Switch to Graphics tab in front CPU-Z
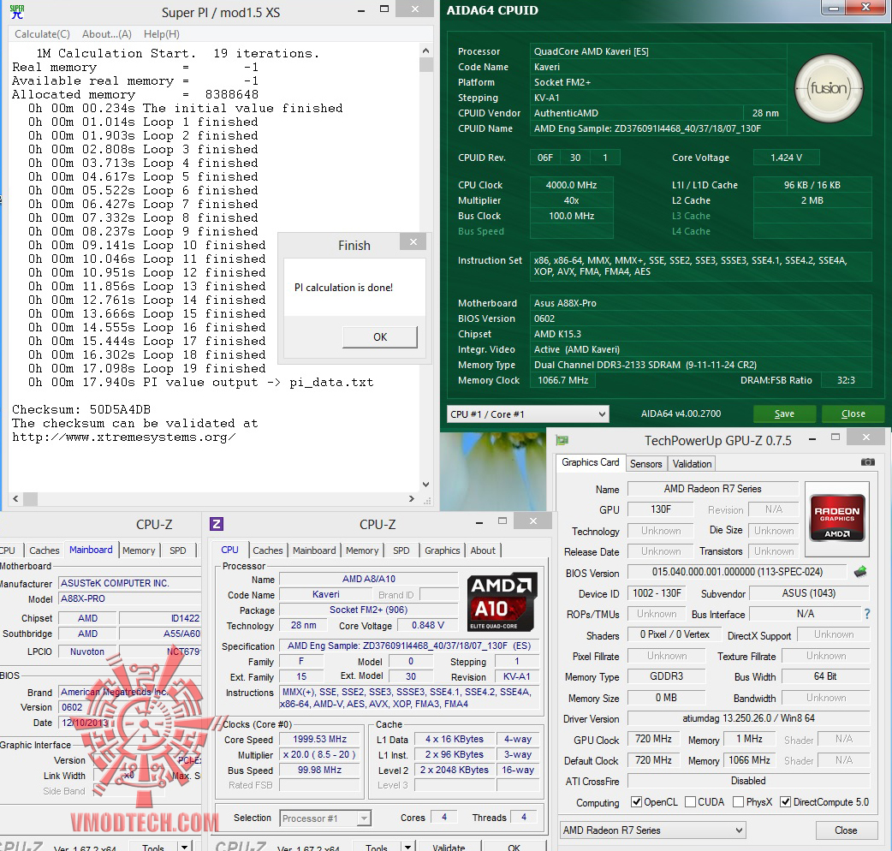The height and width of the screenshot is (851, 892). [x=442, y=550]
